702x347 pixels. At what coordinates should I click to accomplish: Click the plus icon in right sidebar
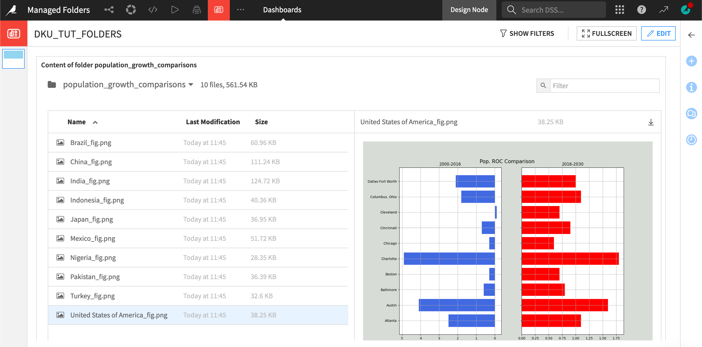[x=691, y=61]
